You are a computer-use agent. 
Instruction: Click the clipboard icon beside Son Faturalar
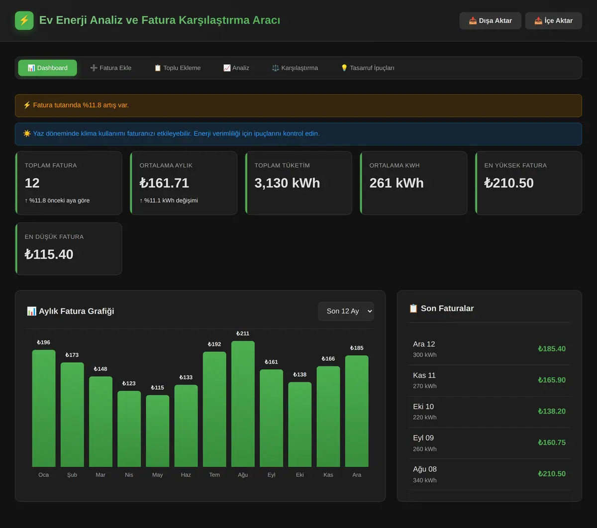[413, 309]
